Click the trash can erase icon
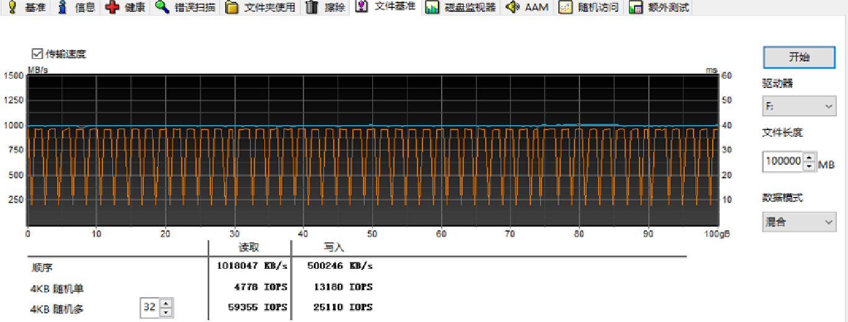This screenshot has width=848, height=322. (x=312, y=7)
